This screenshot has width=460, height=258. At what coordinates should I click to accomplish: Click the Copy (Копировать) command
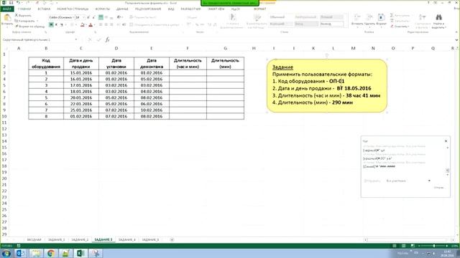coord(25,21)
